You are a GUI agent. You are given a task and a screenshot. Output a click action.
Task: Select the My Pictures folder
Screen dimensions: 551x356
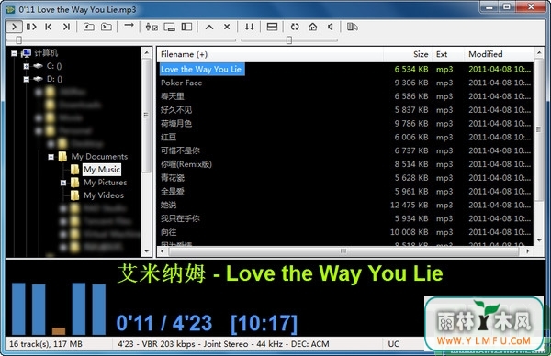pos(106,183)
